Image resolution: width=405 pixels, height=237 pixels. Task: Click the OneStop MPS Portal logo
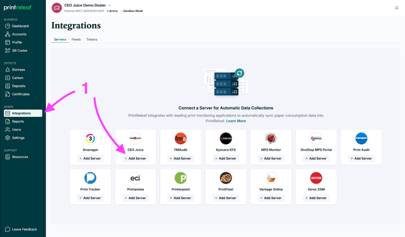click(x=316, y=139)
